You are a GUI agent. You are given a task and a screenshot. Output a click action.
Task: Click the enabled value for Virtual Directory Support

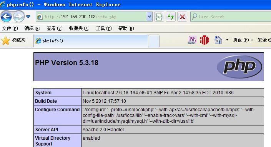91,138
